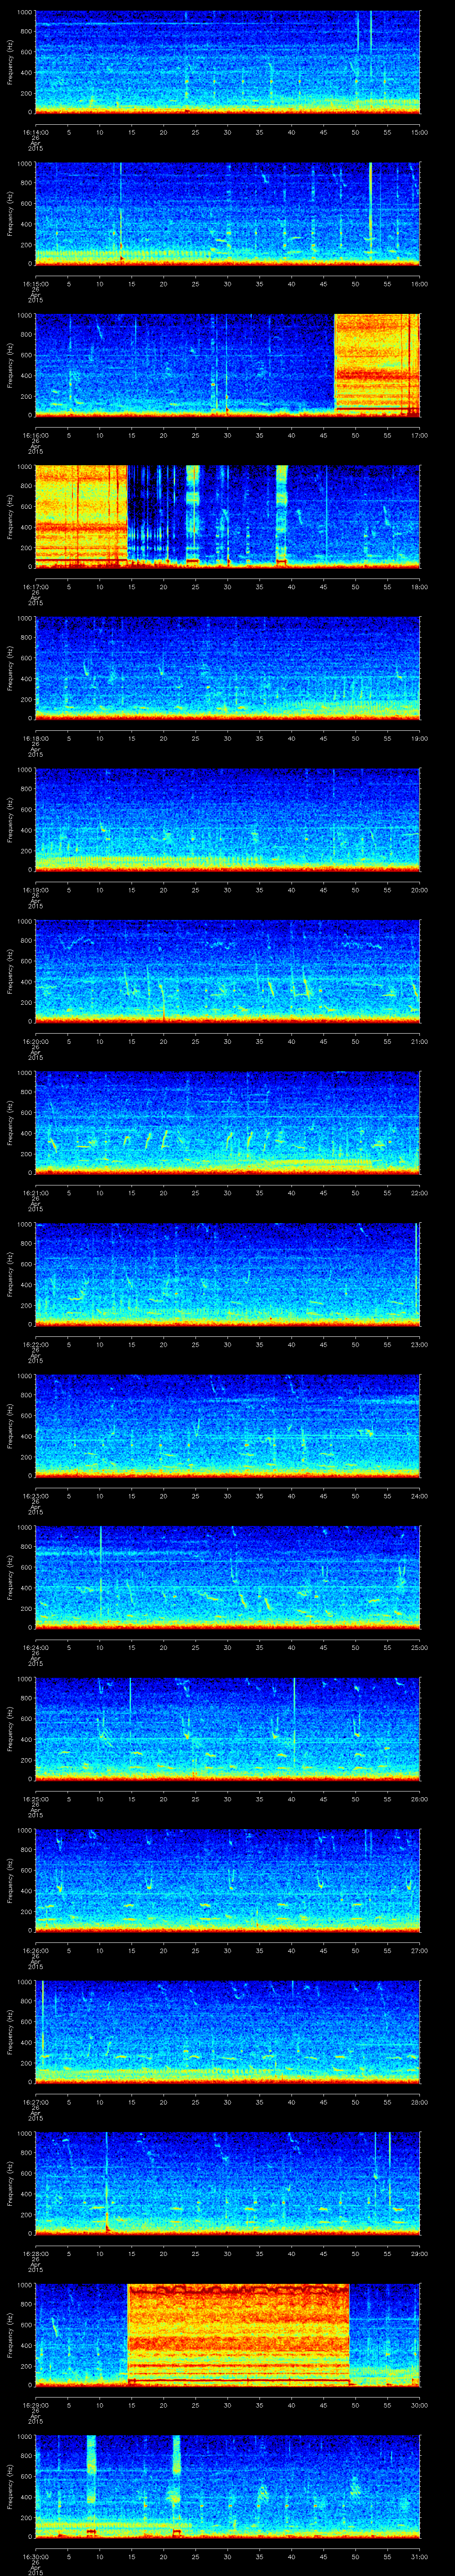The width and height of the screenshot is (455, 2576).
Task: Select the spectrogram panel starting at 16:23:00
Action: click(x=227, y=1425)
